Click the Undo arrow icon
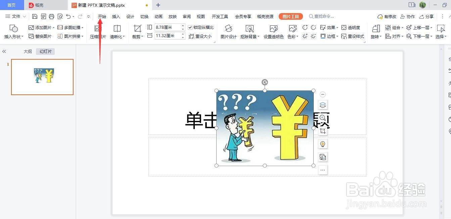The width and height of the screenshot is (451, 219). (69, 16)
